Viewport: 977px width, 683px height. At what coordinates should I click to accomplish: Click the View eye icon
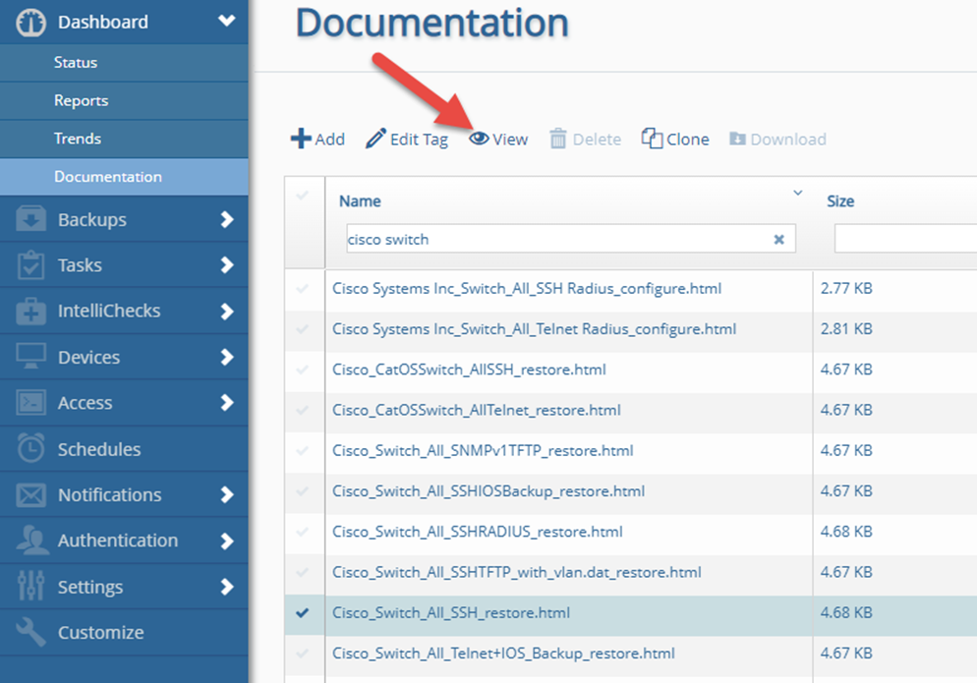tap(479, 139)
